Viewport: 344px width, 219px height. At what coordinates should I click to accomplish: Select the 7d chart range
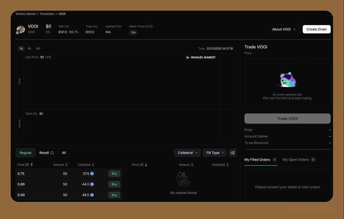pos(21,49)
